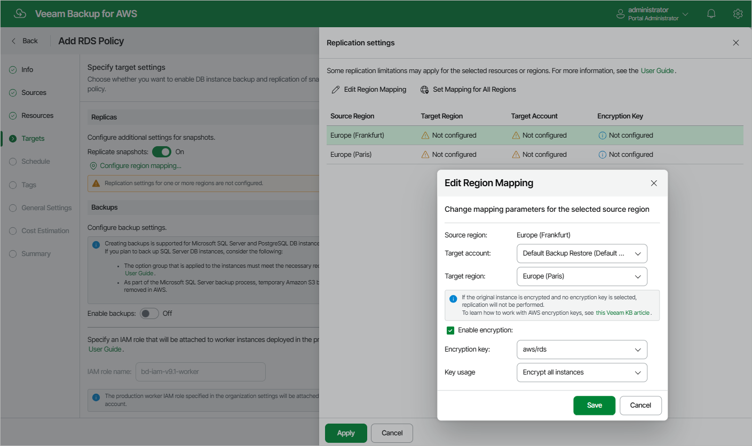Click the warning icon in replication settings alert
This screenshot has width=752, height=446.
click(x=96, y=184)
